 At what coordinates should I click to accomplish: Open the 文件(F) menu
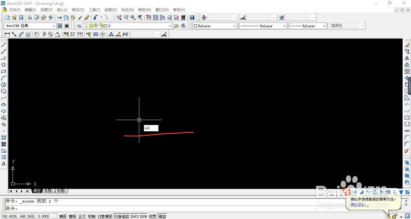15,10
